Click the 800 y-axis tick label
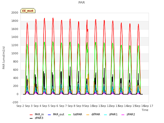The height and width of the screenshot is (123, 164). tap(16, 61)
